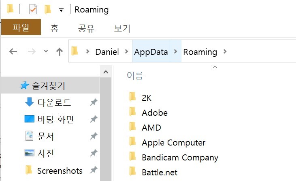Image resolution: width=296 pixels, height=181 pixels.
Task: Click the 2K folder icon
Action: click(x=132, y=97)
